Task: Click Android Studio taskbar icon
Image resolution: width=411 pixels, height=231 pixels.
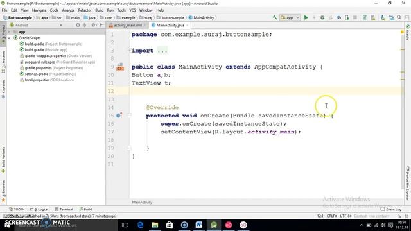Action: tap(214, 225)
